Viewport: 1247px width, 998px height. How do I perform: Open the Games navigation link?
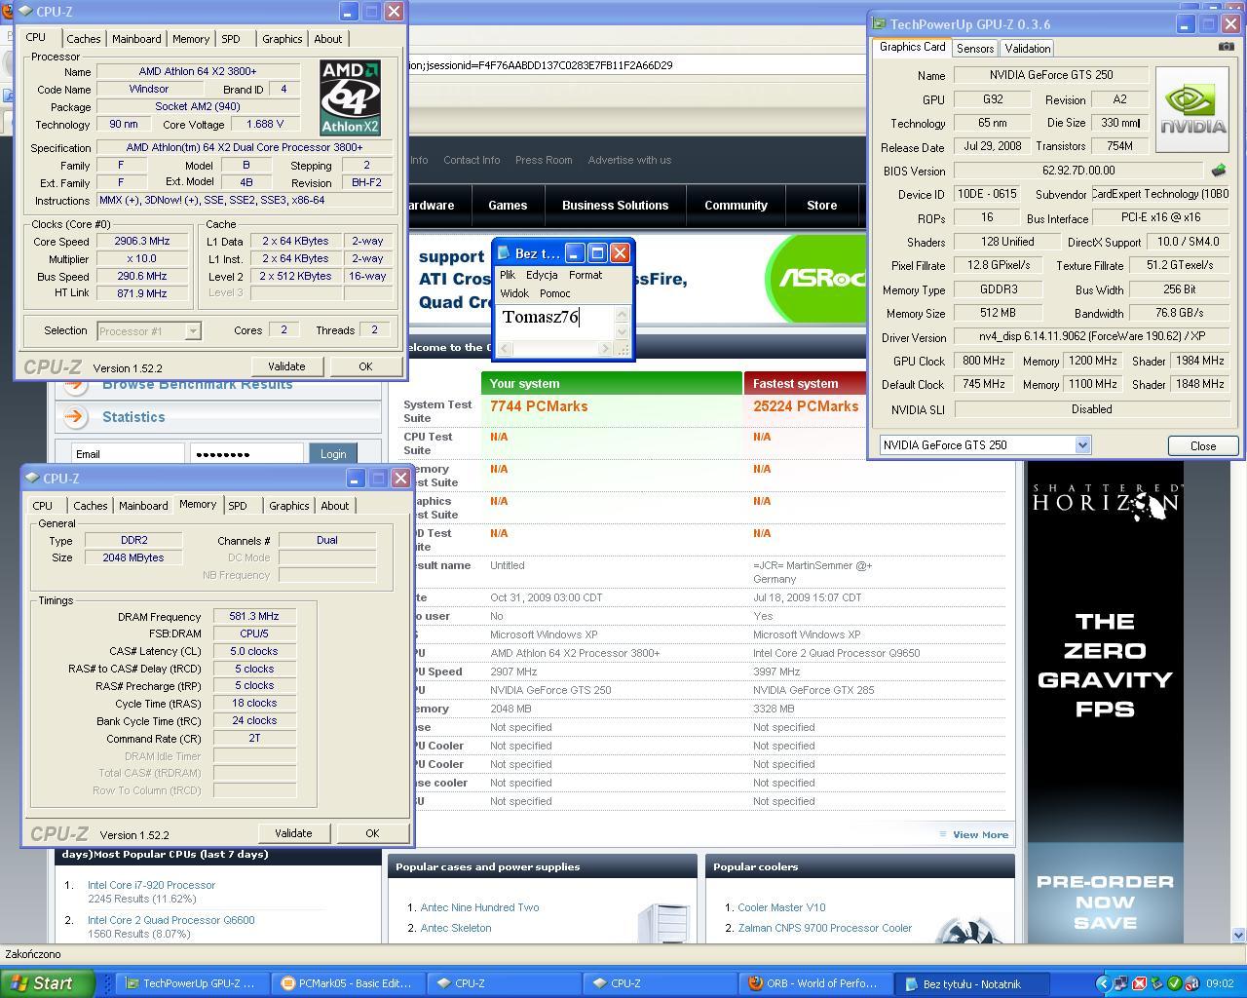click(x=508, y=206)
